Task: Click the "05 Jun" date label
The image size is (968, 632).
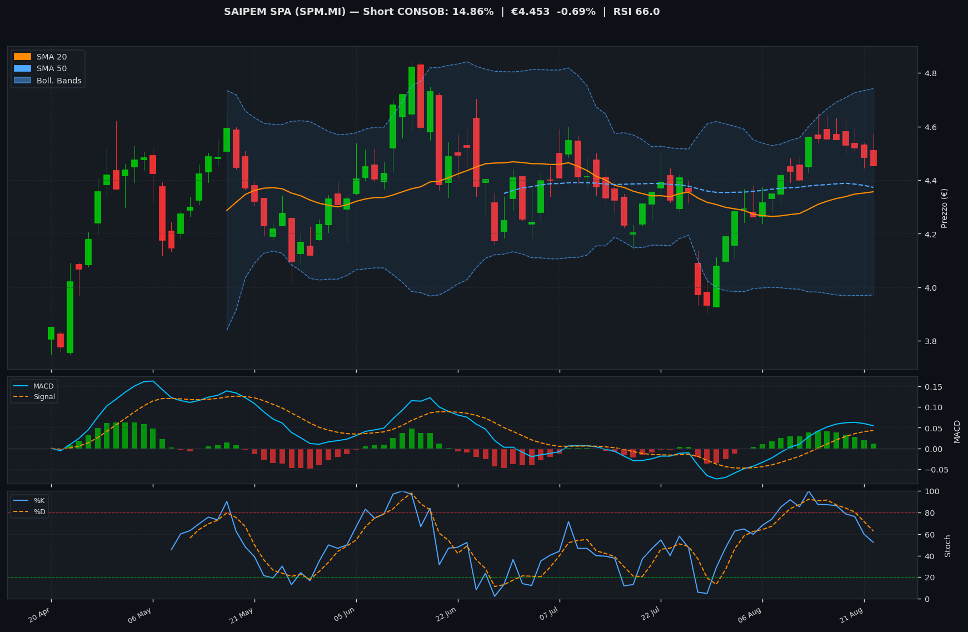Action: [x=345, y=616]
